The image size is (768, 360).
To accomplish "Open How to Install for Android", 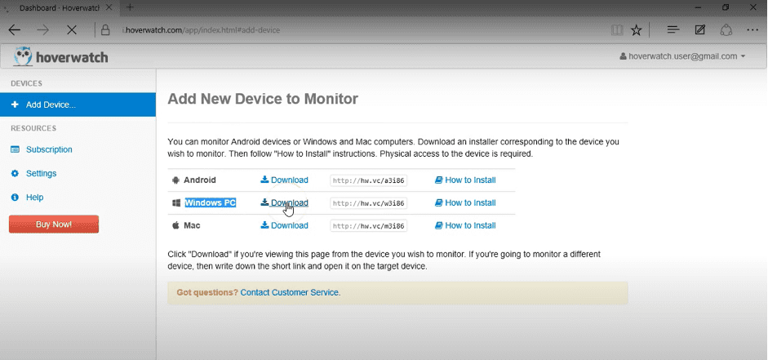I will coord(465,180).
